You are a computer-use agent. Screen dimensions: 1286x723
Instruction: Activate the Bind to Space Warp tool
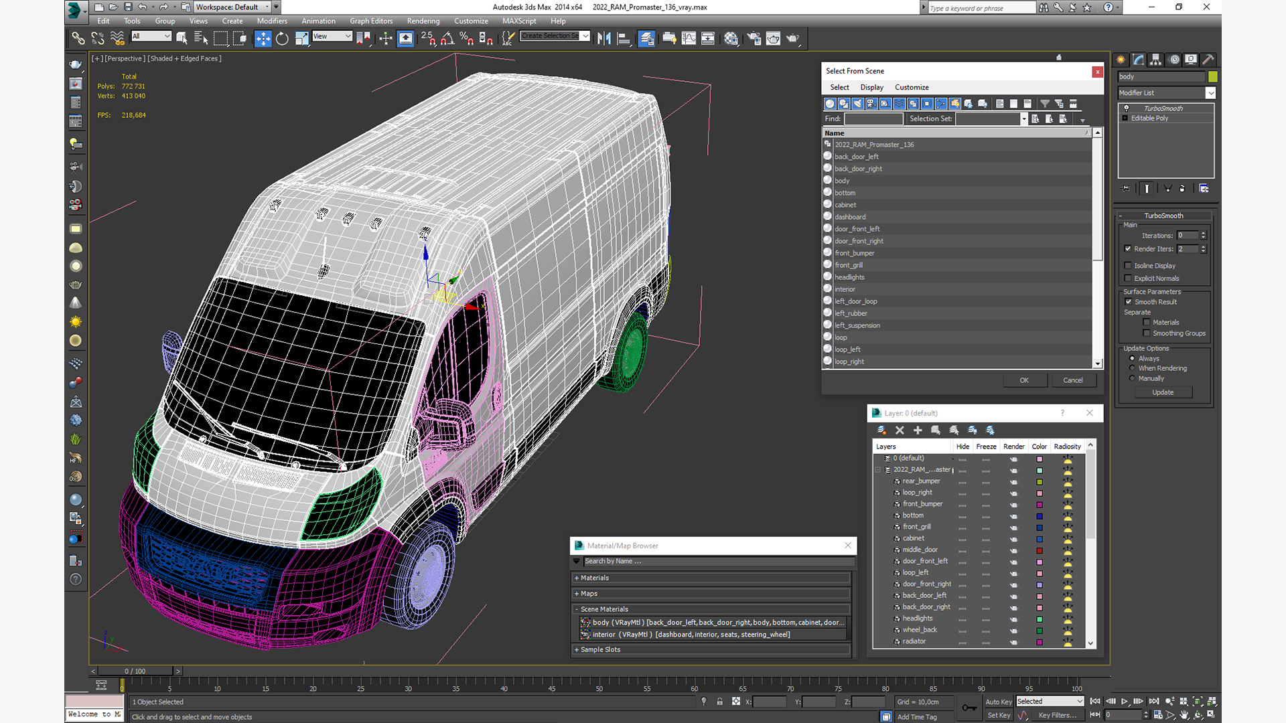tap(117, 38)
